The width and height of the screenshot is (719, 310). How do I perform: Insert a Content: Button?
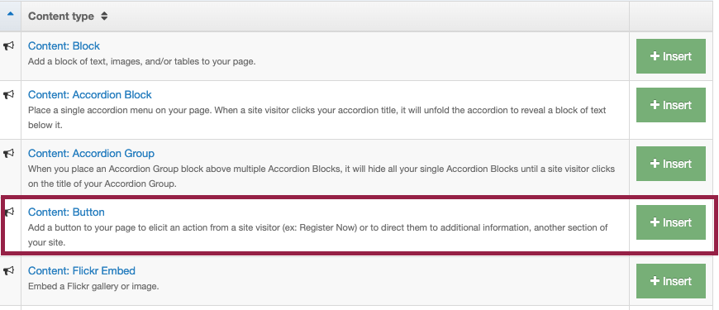point(671,222)
